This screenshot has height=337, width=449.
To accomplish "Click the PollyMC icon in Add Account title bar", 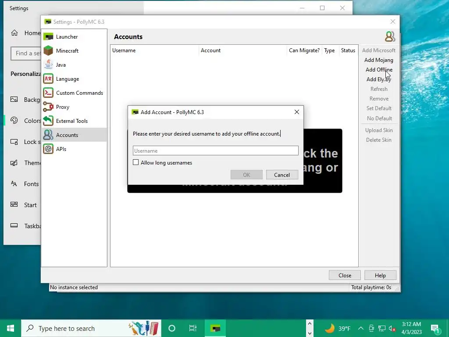I will coord(135,112).
